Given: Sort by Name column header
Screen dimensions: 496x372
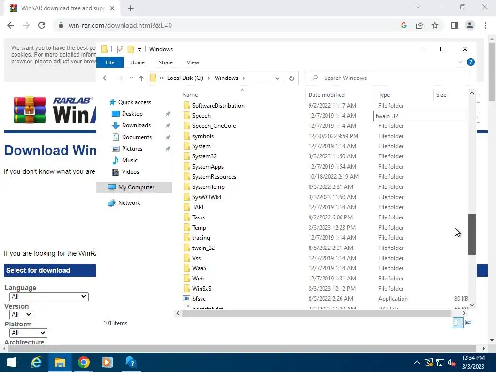Looking at the screenshot, I should tap(190, 95).
